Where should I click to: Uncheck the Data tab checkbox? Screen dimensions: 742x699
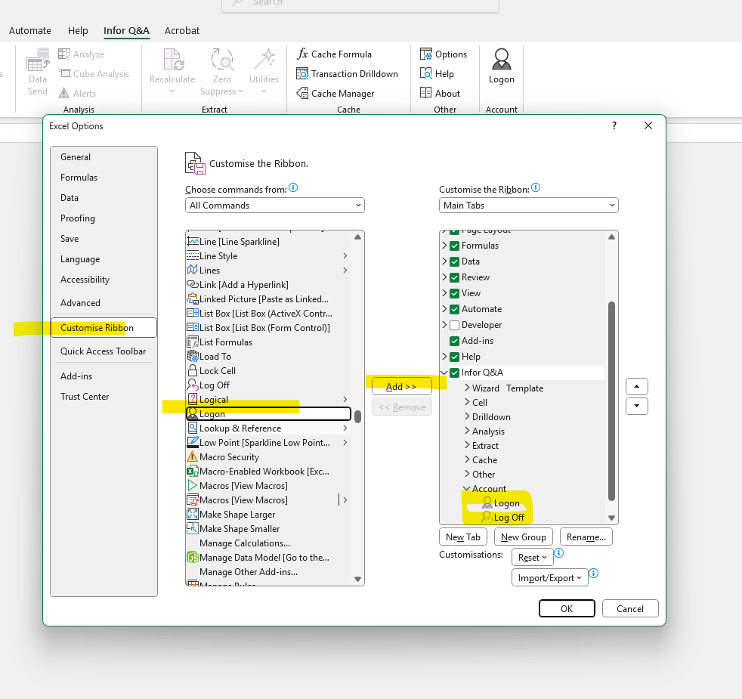point(454,261)
